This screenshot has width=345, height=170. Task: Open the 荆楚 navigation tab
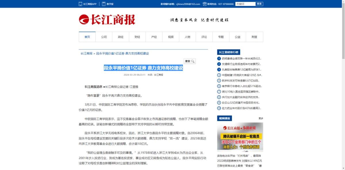pos(254,37)
